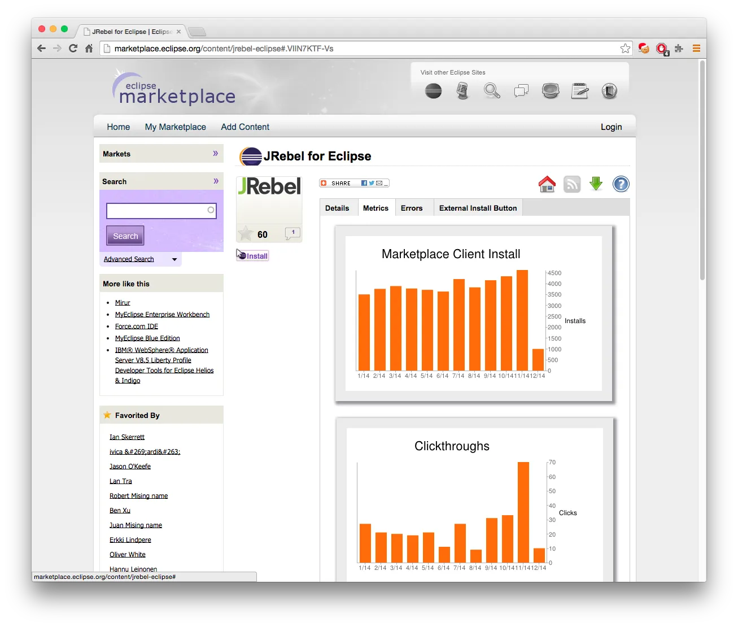This screenshot has height=627, width=738.
Task: Click the purple Search button
Action: (125, 236)
